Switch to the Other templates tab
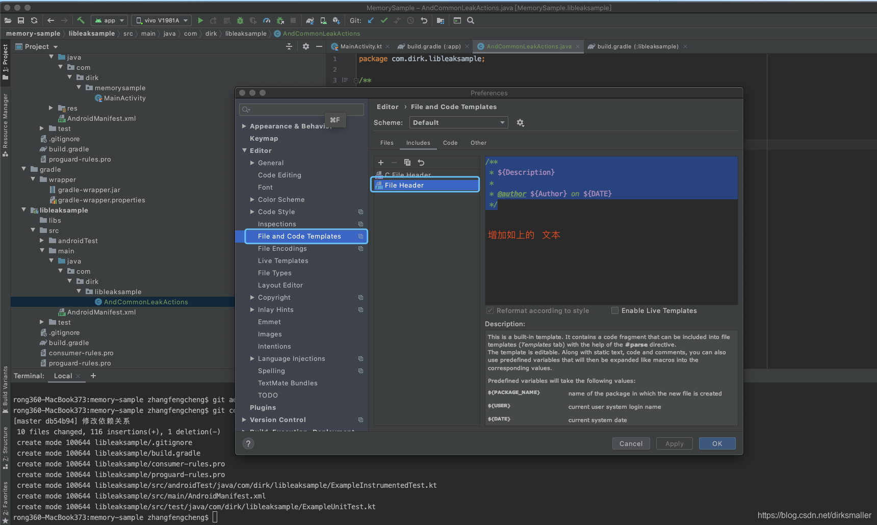 (x=478, y=143)
